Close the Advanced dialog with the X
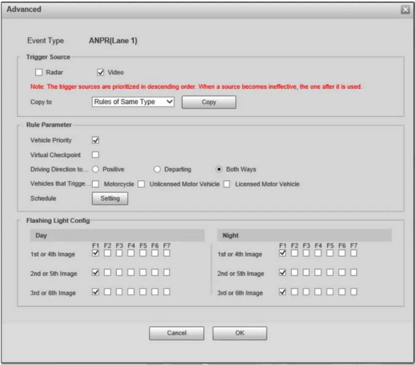 pos(405,10)
